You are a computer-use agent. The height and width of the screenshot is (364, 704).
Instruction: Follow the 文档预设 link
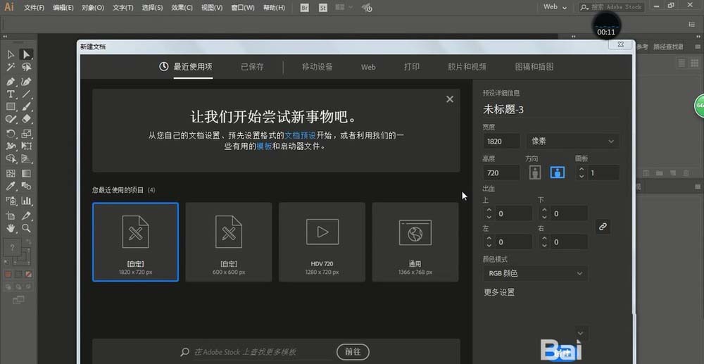(300, 134)
